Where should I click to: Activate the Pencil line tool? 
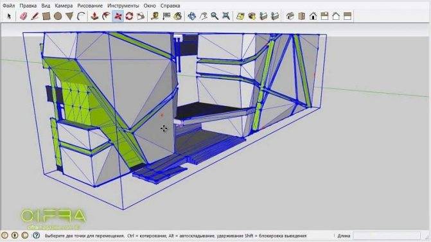pyautogui.click(x=35, y=16)
